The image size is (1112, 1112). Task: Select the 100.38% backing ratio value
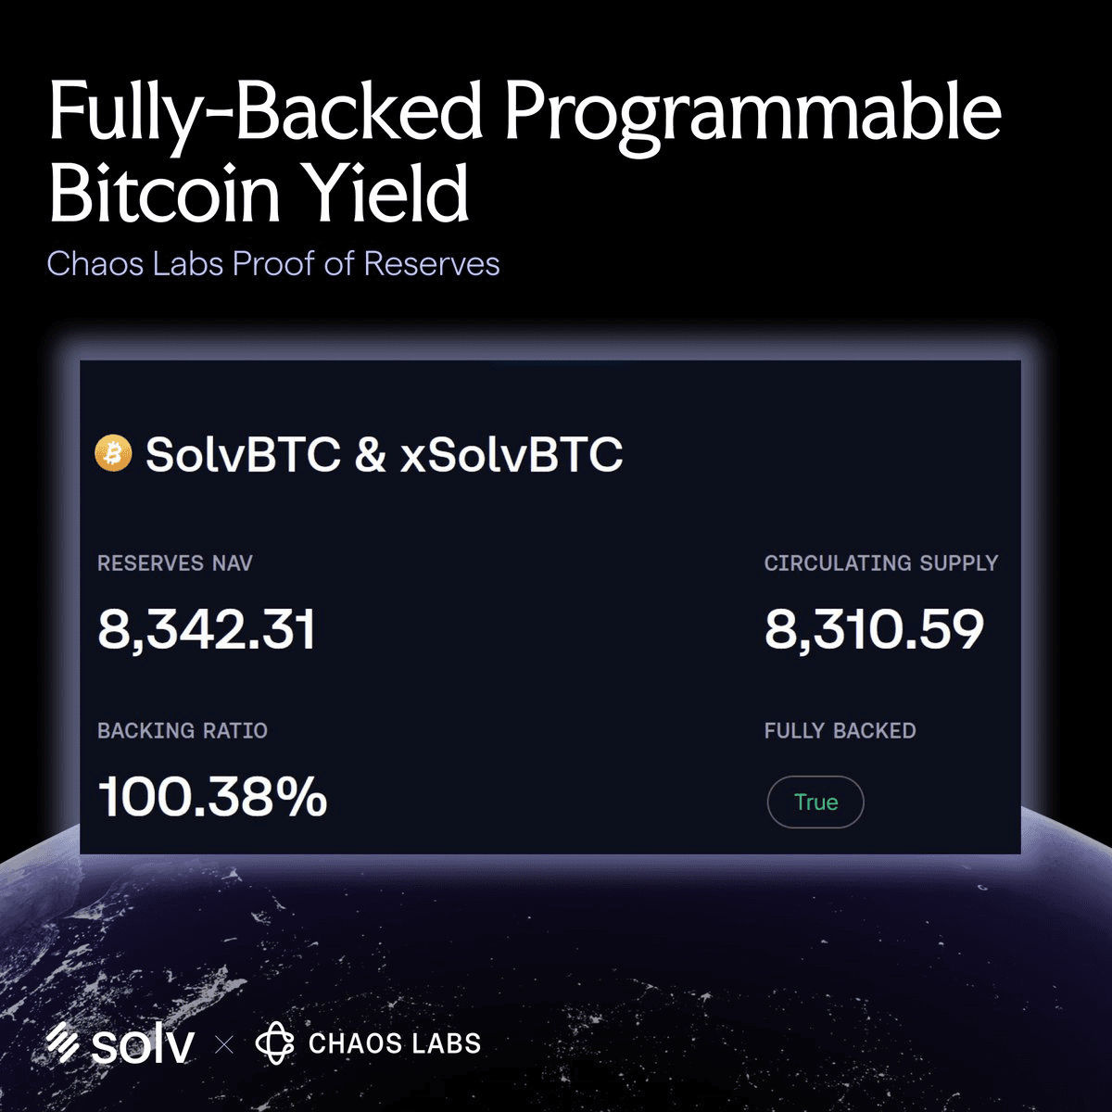[212, 797]
